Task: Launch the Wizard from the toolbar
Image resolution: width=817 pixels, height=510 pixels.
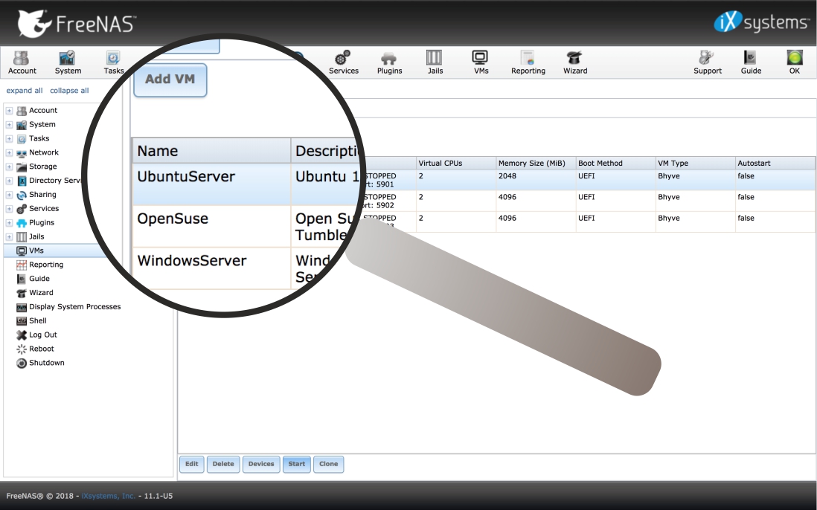Action: click(x=574, y=62)
